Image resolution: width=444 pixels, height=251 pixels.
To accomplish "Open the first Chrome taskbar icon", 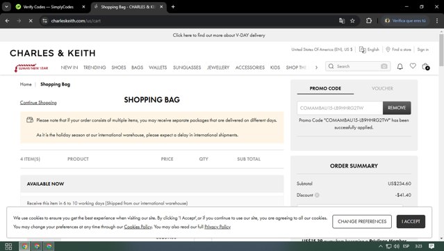I will click(x=24, y=246).
